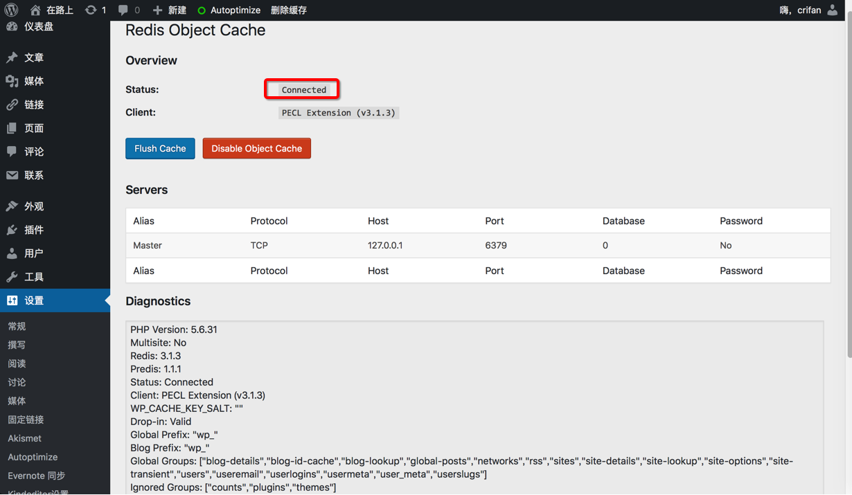Click 删除缓存 in the admin bar
This screenshot has width=852, height=495.
click(289, 10)
